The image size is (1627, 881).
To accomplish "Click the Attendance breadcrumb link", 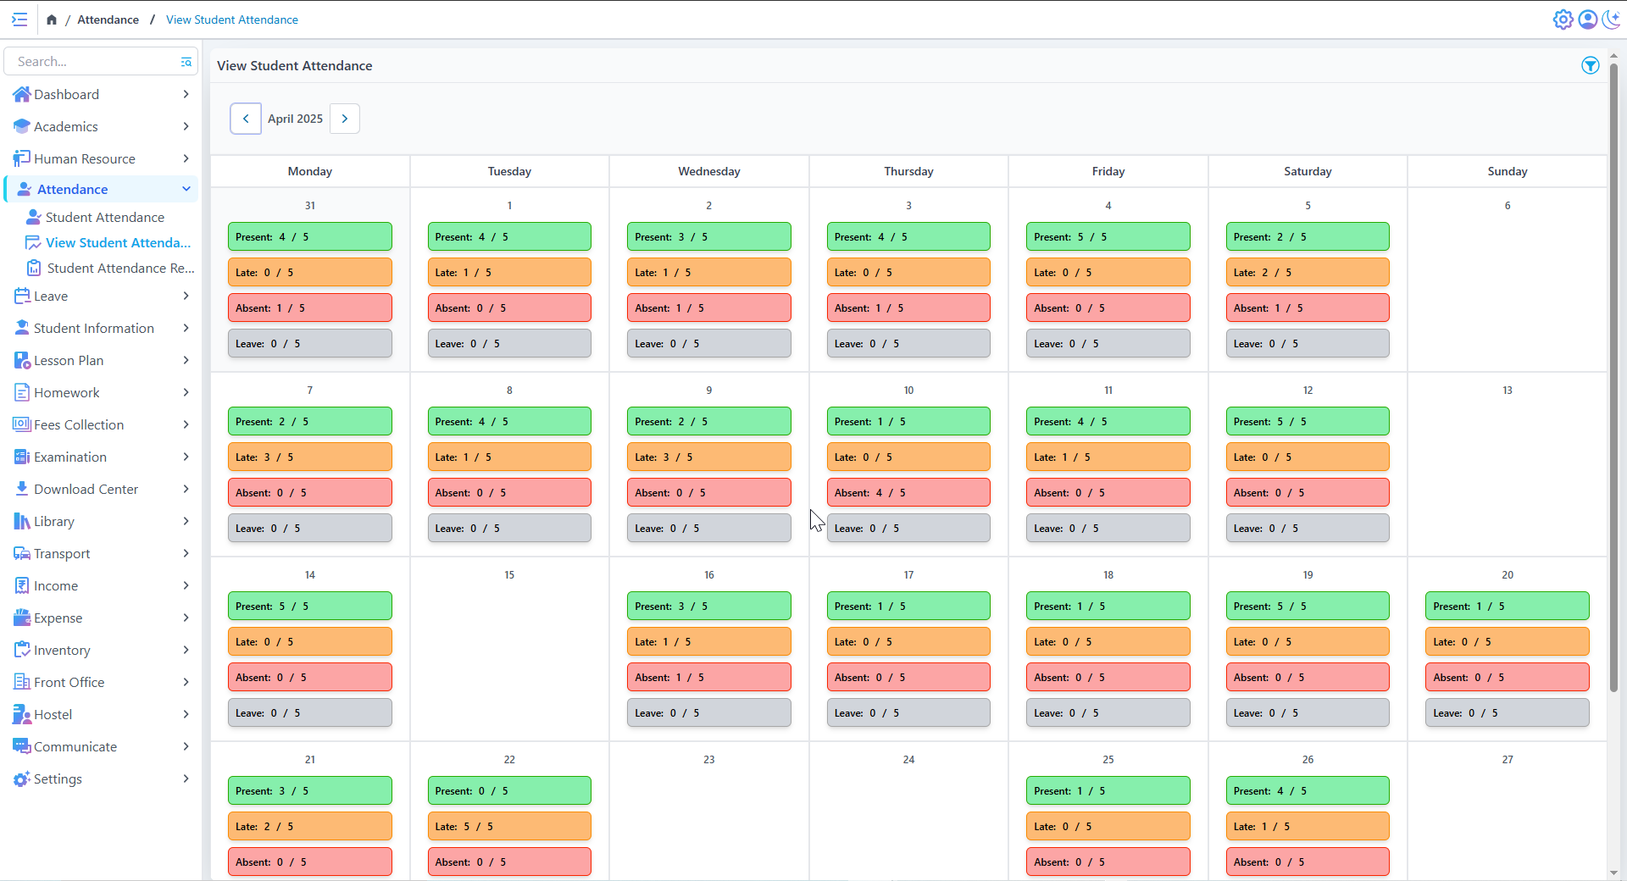I will coord(108,19).
